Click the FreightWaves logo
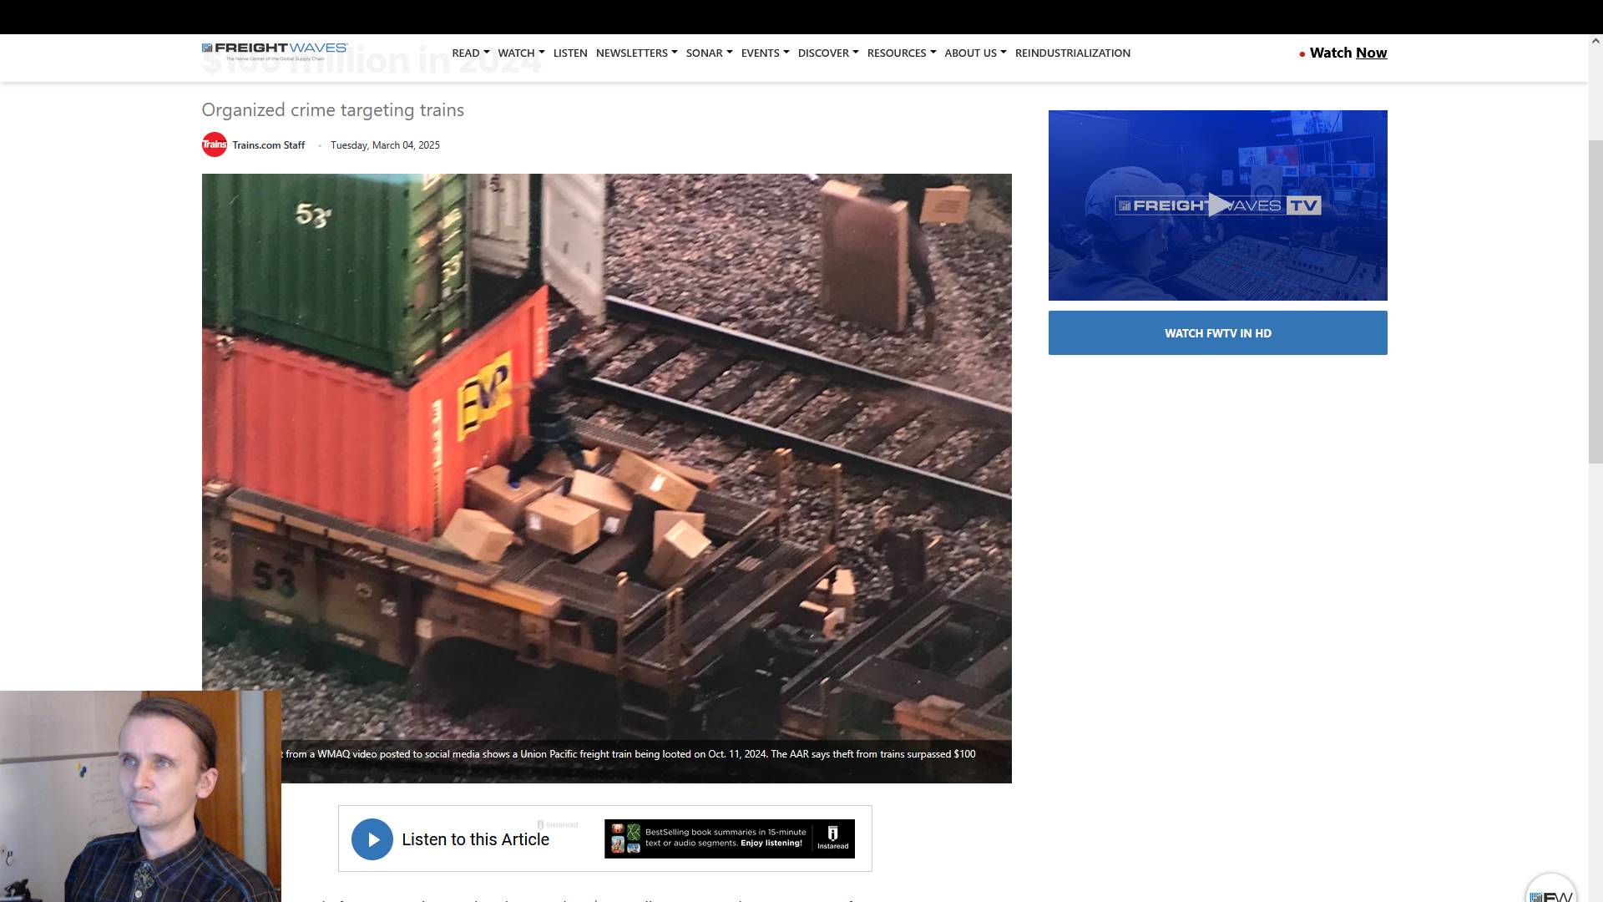 pyautogui.click(x=274, y=51)
